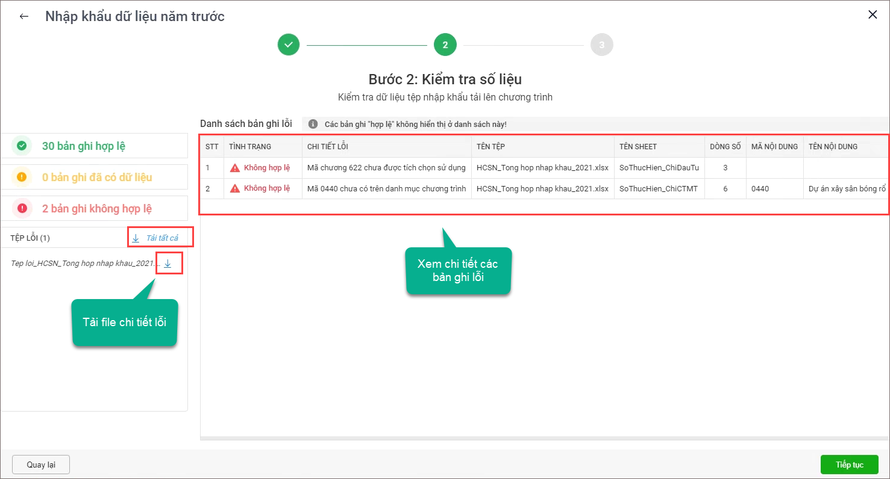
Task: Click the completed step 1 checkmark circle
Action: 289,45
